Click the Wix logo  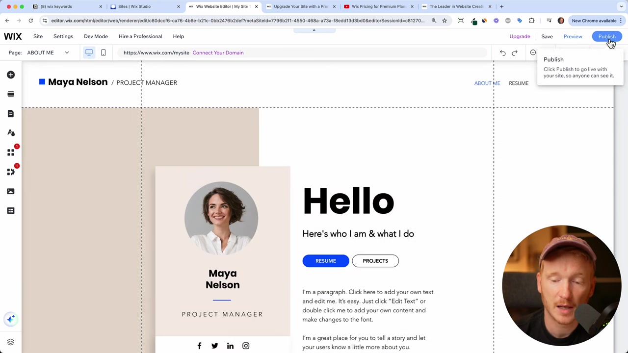click(13, 36)
